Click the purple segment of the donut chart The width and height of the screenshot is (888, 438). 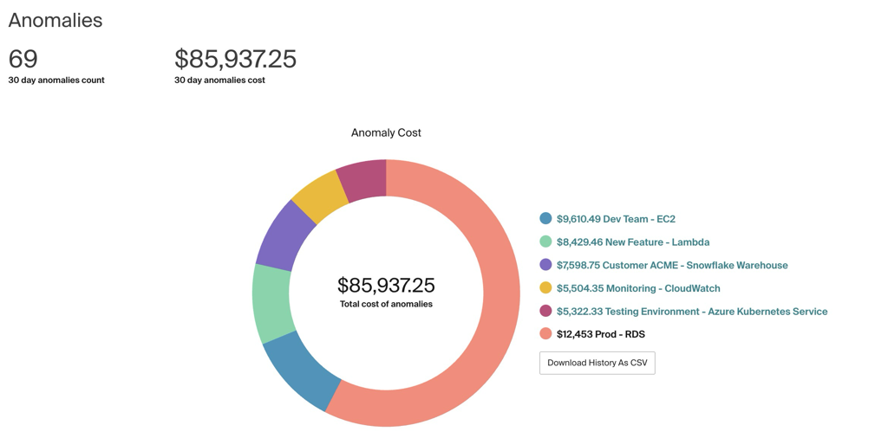284,235
